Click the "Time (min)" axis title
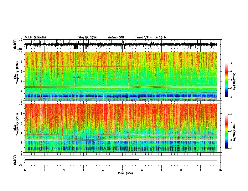The image size is (248, 191). 125,173
